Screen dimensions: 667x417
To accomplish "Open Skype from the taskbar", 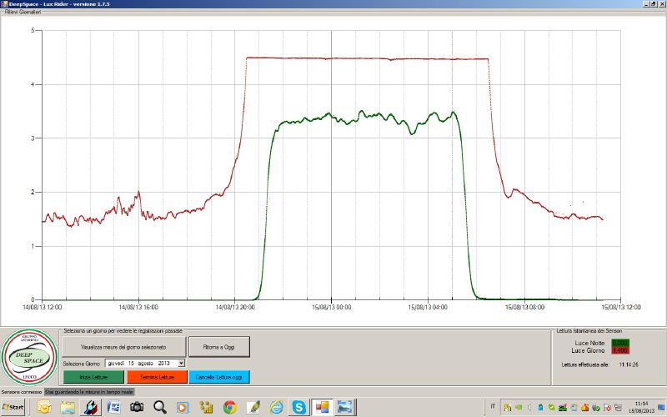I will (x=299, y=407).
